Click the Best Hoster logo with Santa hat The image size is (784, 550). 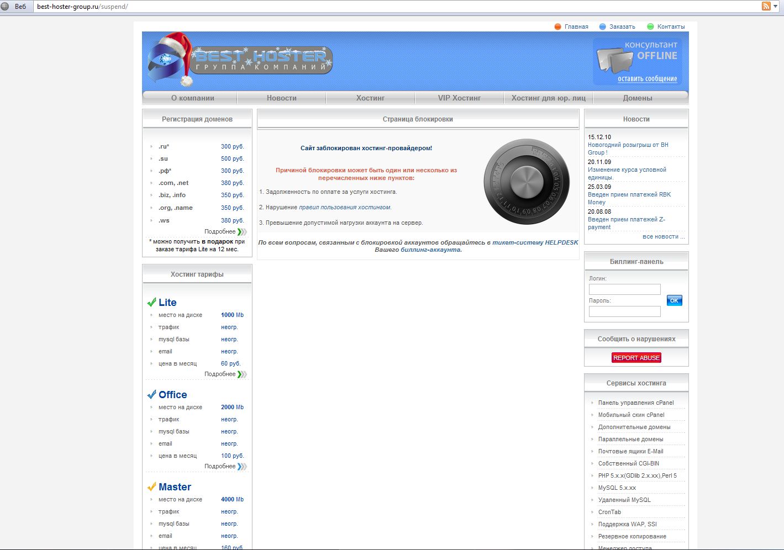pyautogui.click(x=240, y=60)
